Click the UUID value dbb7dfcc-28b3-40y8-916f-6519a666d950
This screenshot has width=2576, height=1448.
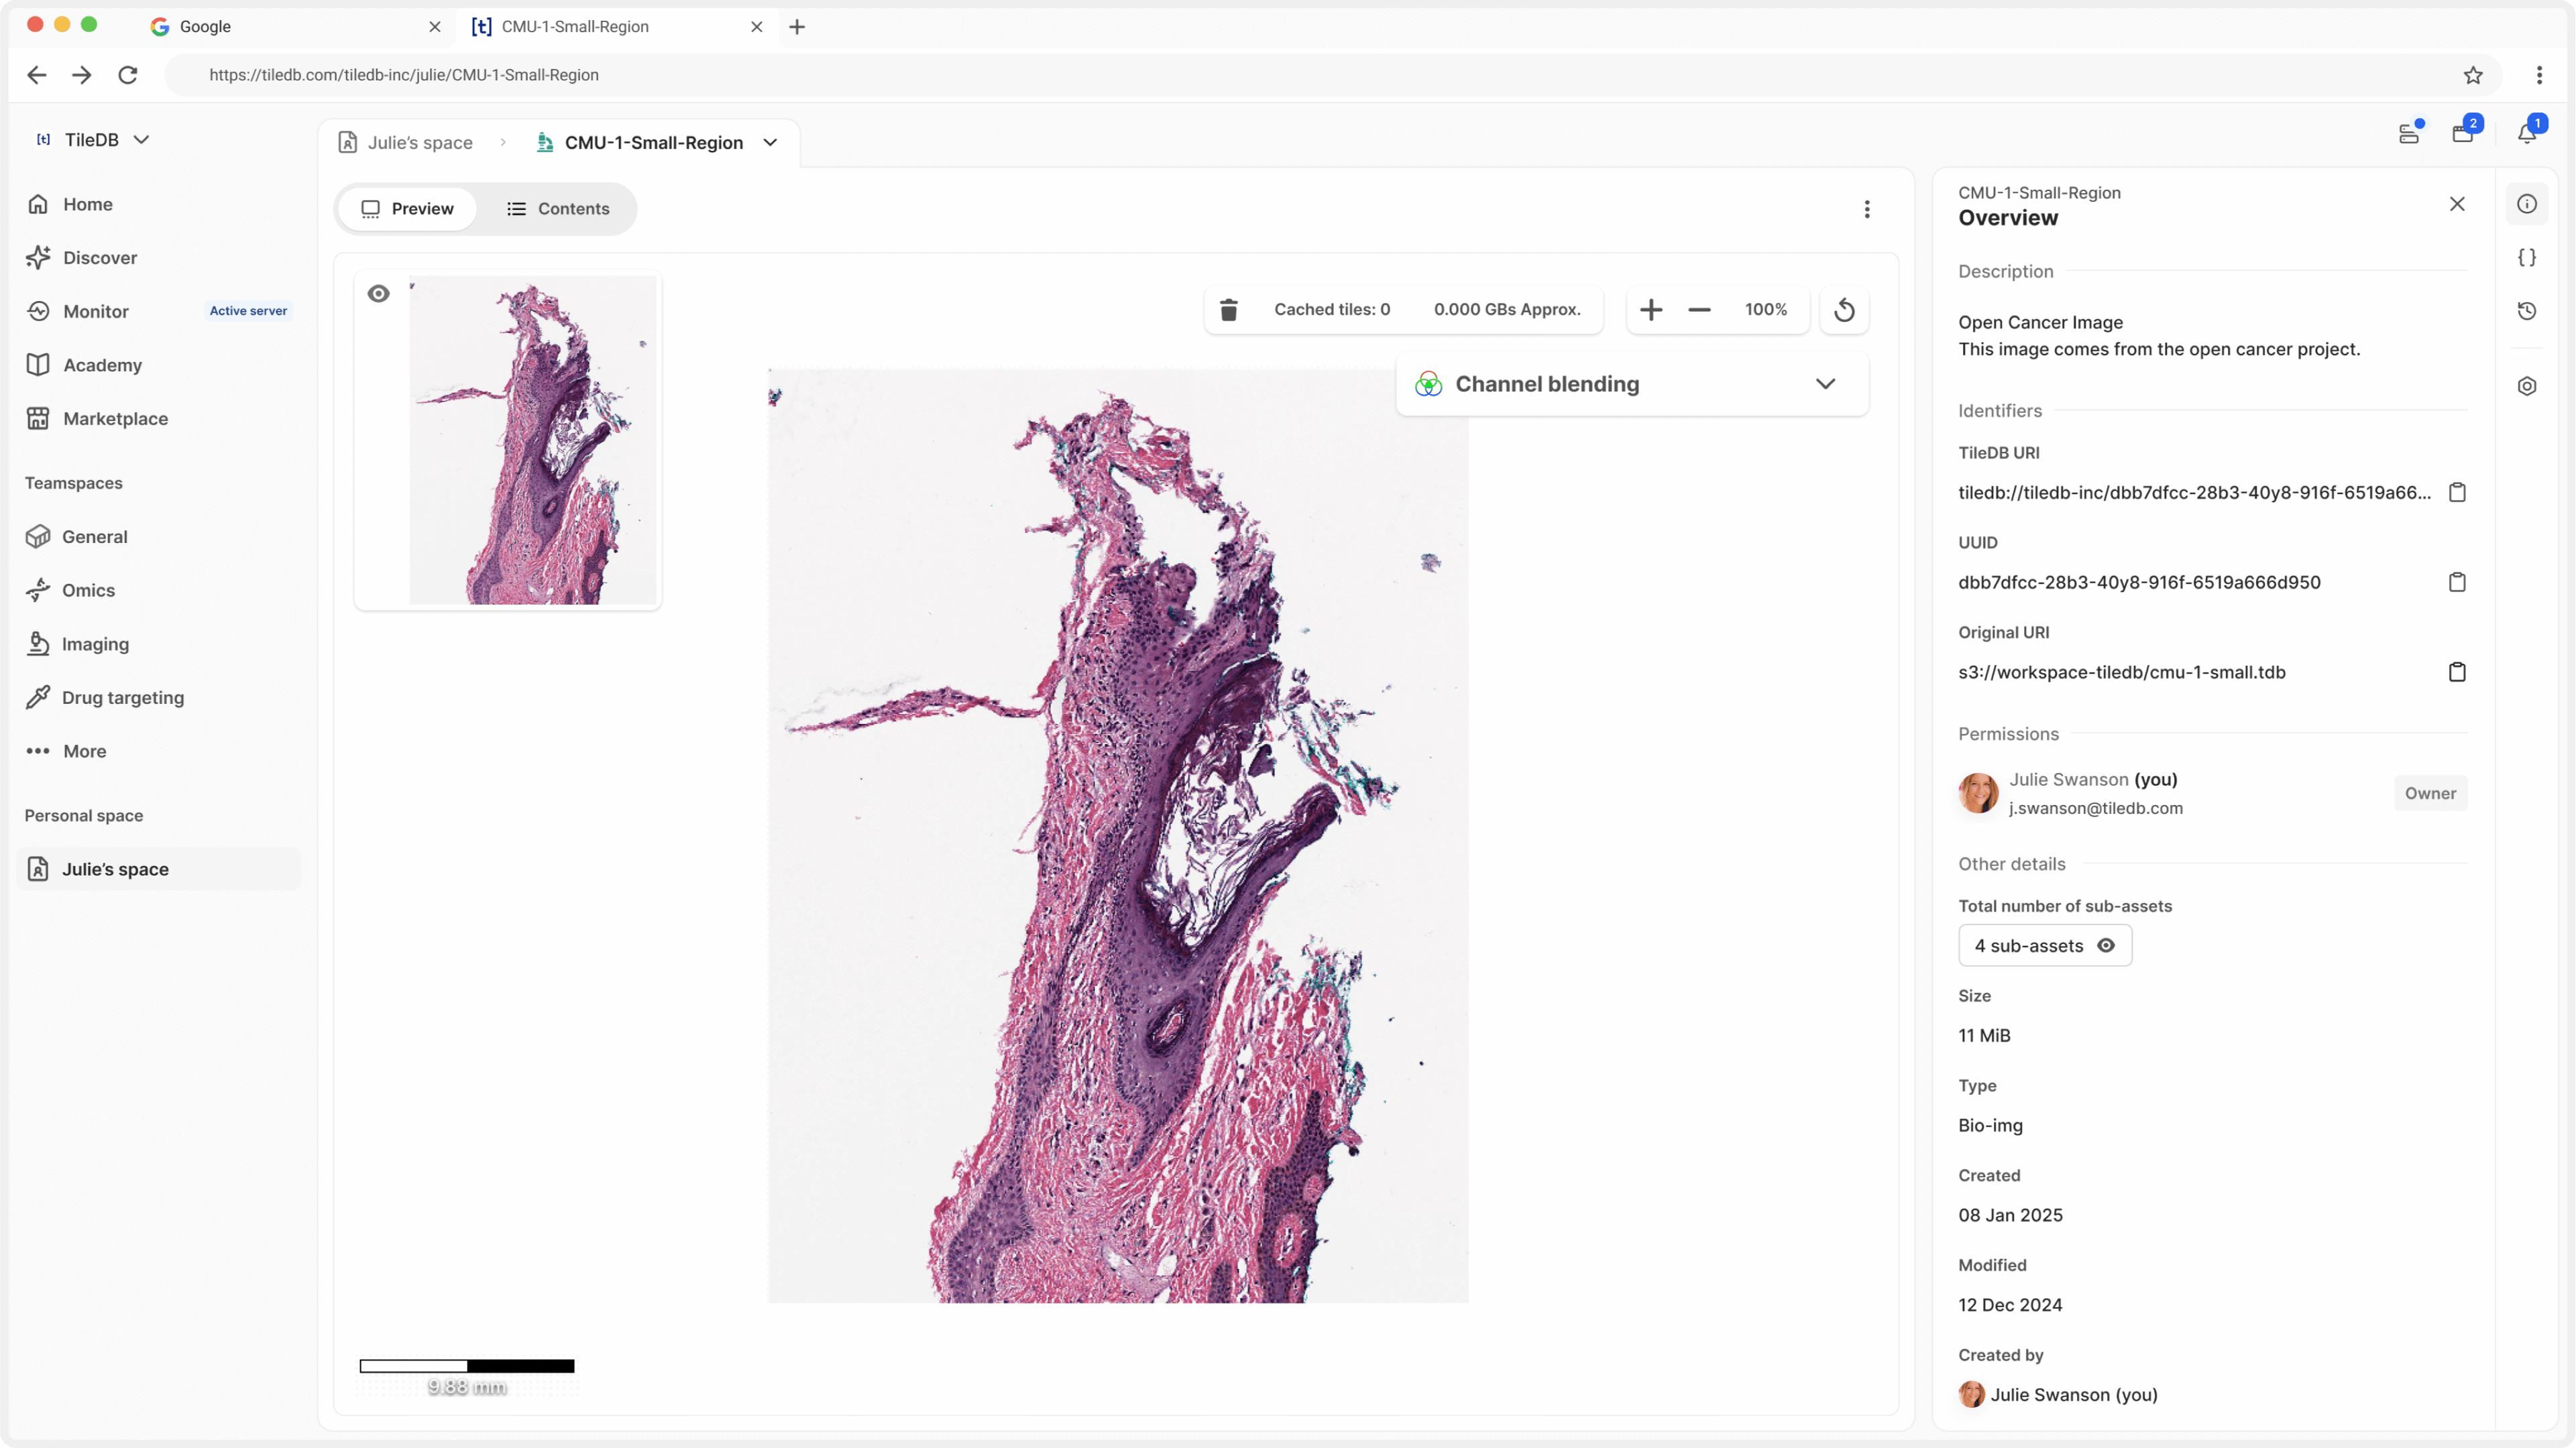point(2139,583)
